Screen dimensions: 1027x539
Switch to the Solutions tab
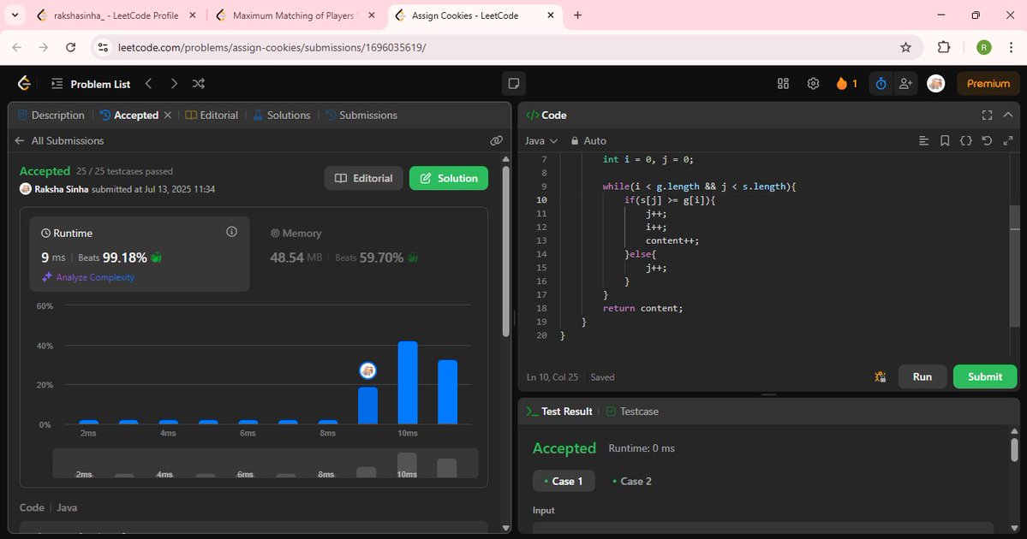point(282,115)
